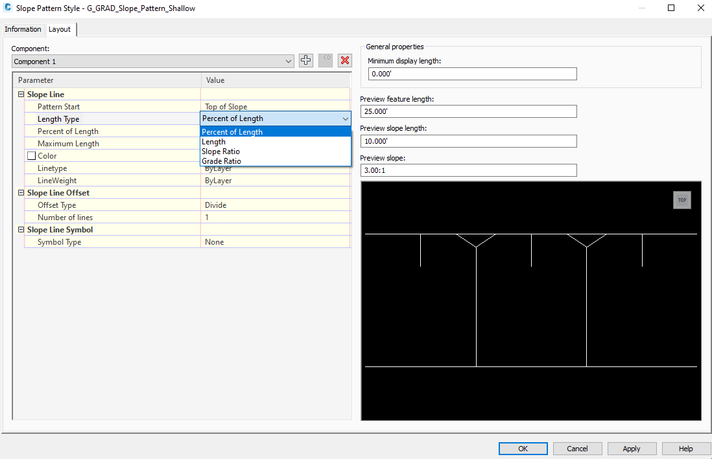Click the Minimum display length input
This screenshot has height=459, width=712.
pyautogui.click(x=471, y=73)
